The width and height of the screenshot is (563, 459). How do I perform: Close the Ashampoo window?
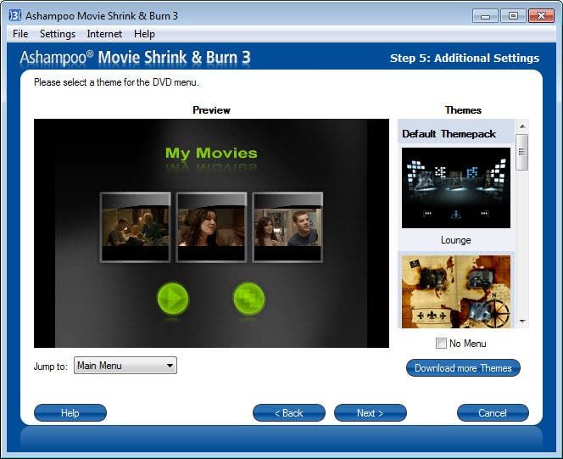(x=541, y=16)
